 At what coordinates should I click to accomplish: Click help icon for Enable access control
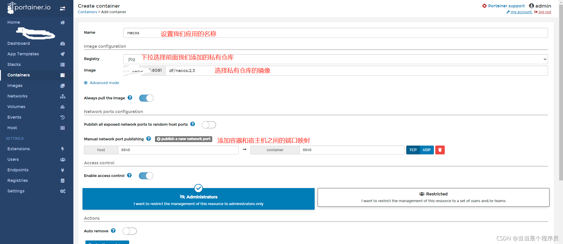tap(129, 175)
